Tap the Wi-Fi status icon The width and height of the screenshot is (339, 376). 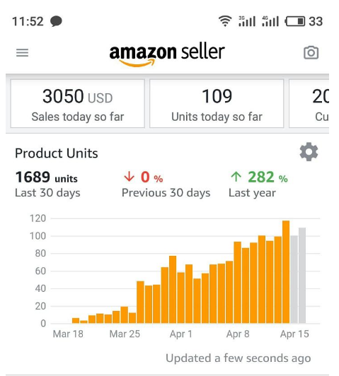coord(225,21)
